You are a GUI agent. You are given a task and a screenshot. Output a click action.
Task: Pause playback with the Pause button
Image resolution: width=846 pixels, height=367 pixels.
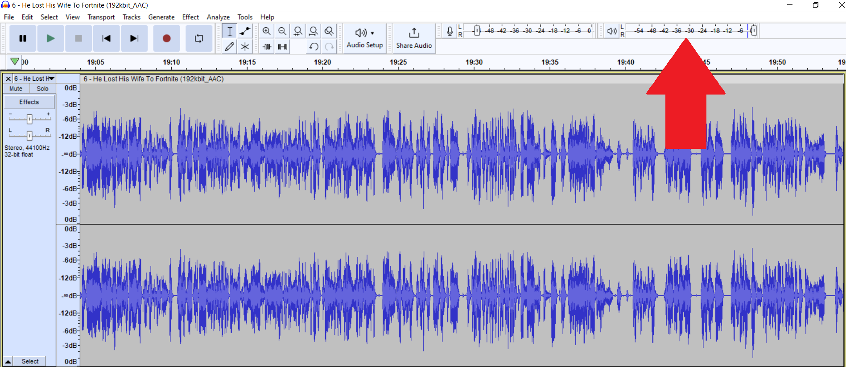click(23, 38)
